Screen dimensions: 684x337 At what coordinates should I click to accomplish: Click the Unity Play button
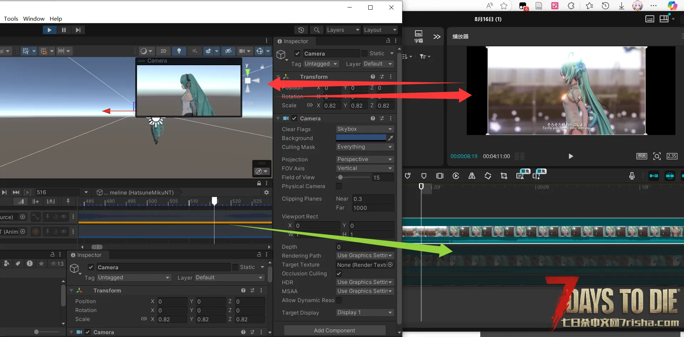tap(49, 30)
